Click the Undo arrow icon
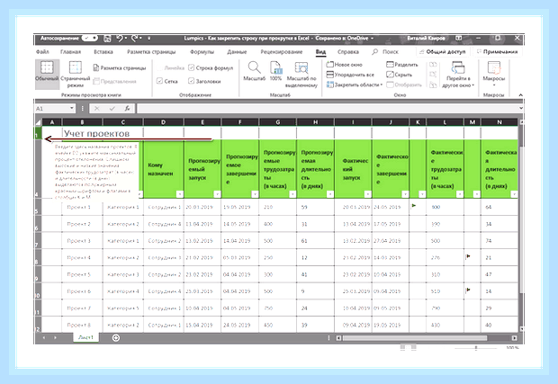The image size is (558, 384). [x=120, y=38]
